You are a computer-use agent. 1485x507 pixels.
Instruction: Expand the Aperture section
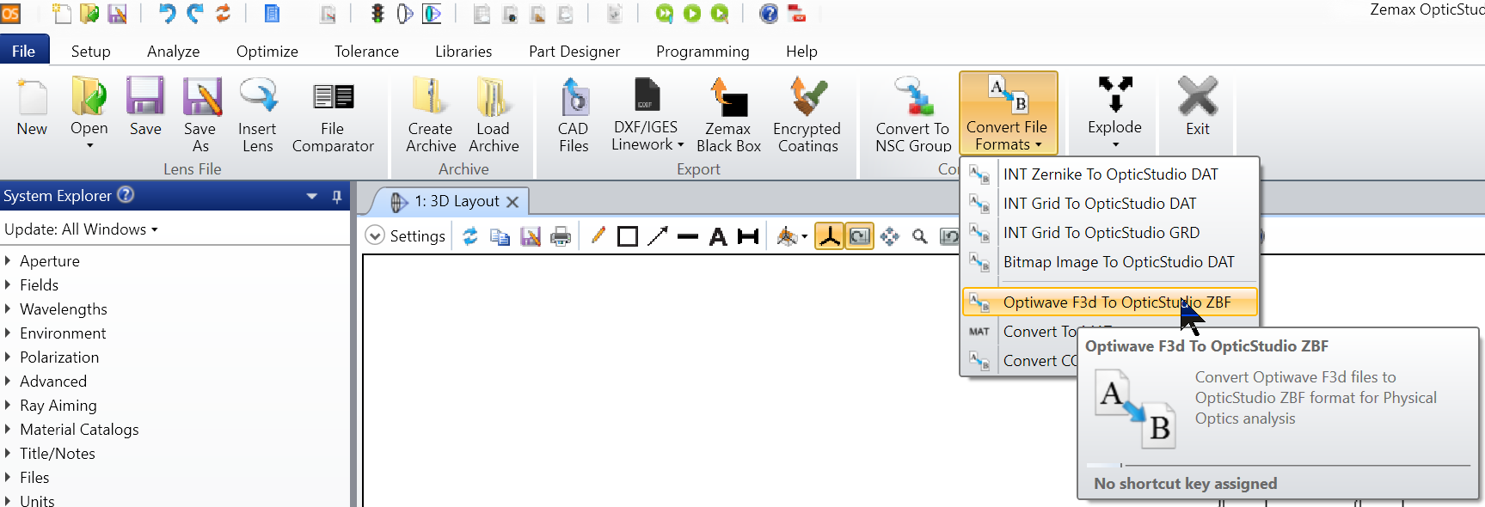[8, 260]
